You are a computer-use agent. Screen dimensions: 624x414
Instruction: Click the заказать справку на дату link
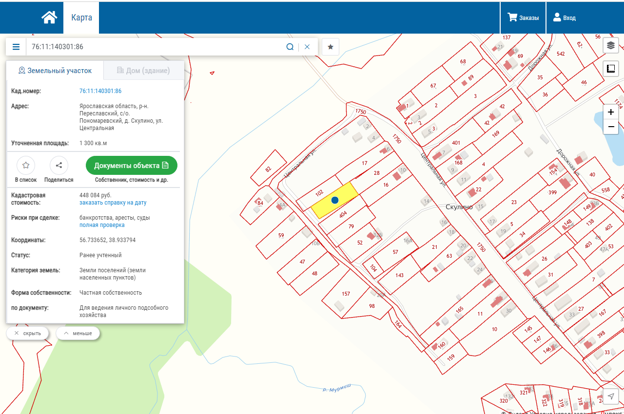pyautogui.click(x=113, y=203)
